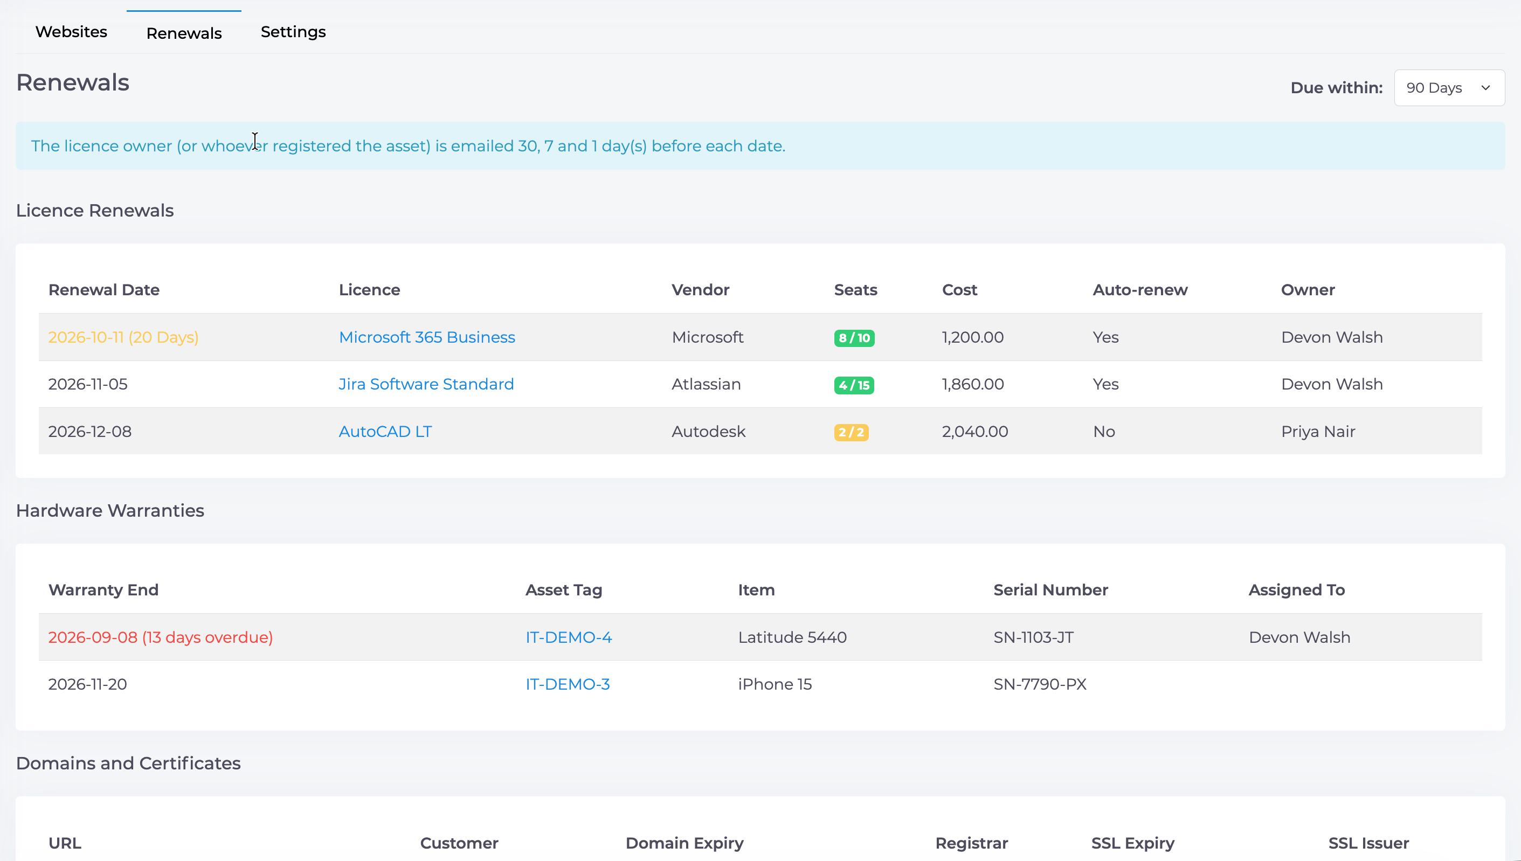
Task: Open the AutoCAD LT licence link
Action: [385, 432]
